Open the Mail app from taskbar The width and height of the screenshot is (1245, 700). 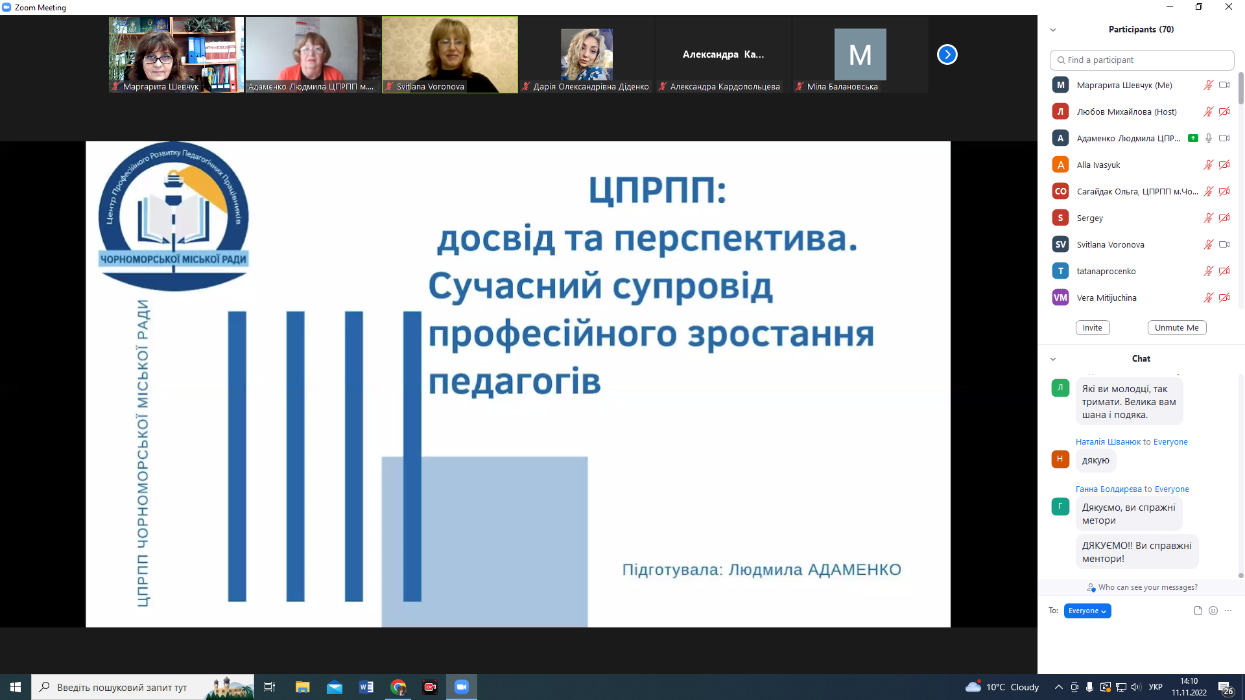(335, 687)
